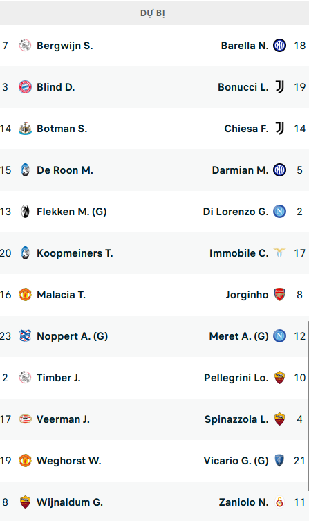Click the Juventus logo beside Bonucci L.
Viewport: 309px width, 521px height.
pos(279,87)
